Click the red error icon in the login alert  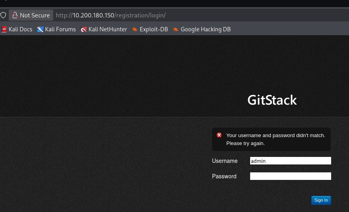coord(219,135)
